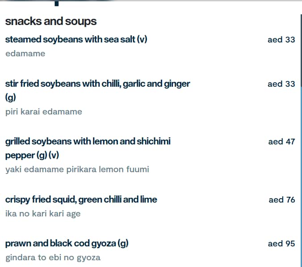Click 'ika no kari kari age' subtitle
The image size is (302, 267).
[43, 214]
